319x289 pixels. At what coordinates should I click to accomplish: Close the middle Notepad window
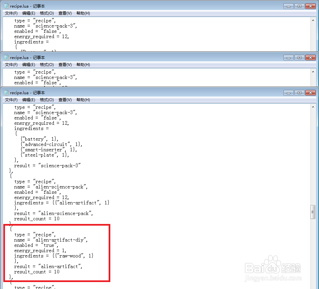(x=310, y=58)
